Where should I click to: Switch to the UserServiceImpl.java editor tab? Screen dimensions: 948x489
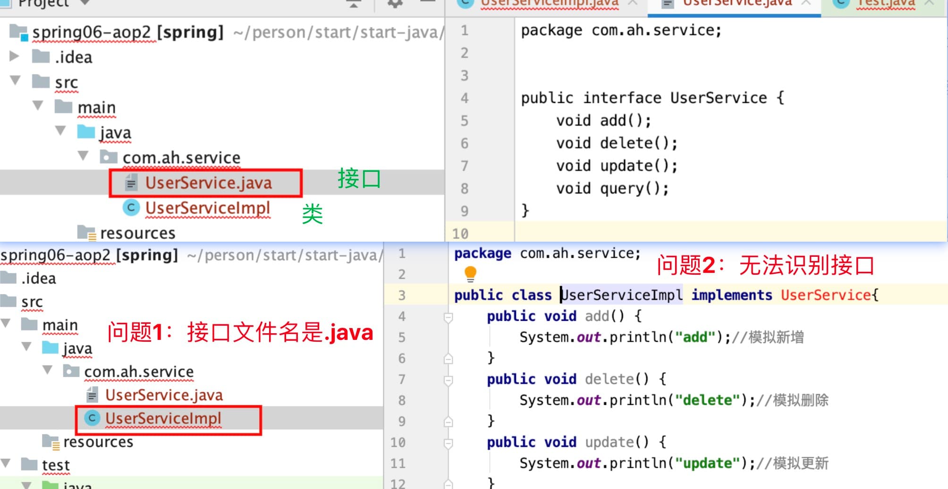[549, 3]
